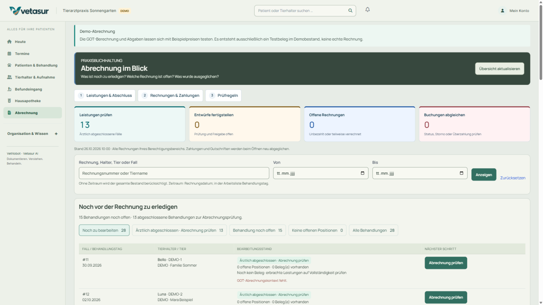Open the Buchungen abgleichen card
Image resolution: width=543 pixels, height=305 pixels.
click(474, 124)
